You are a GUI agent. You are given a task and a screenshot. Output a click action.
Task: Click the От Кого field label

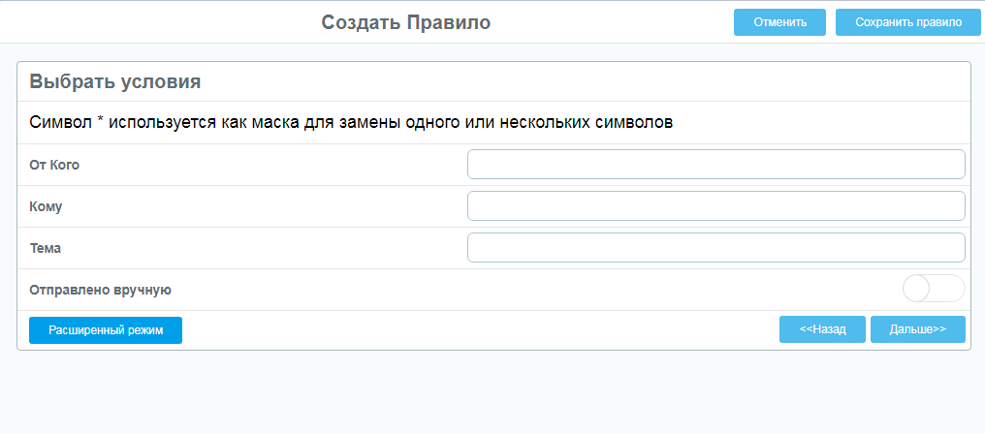54,165
